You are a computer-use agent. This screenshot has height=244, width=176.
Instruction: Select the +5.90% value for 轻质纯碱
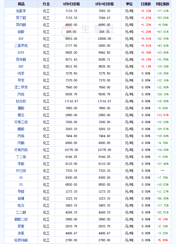click(x=163, y=240)
